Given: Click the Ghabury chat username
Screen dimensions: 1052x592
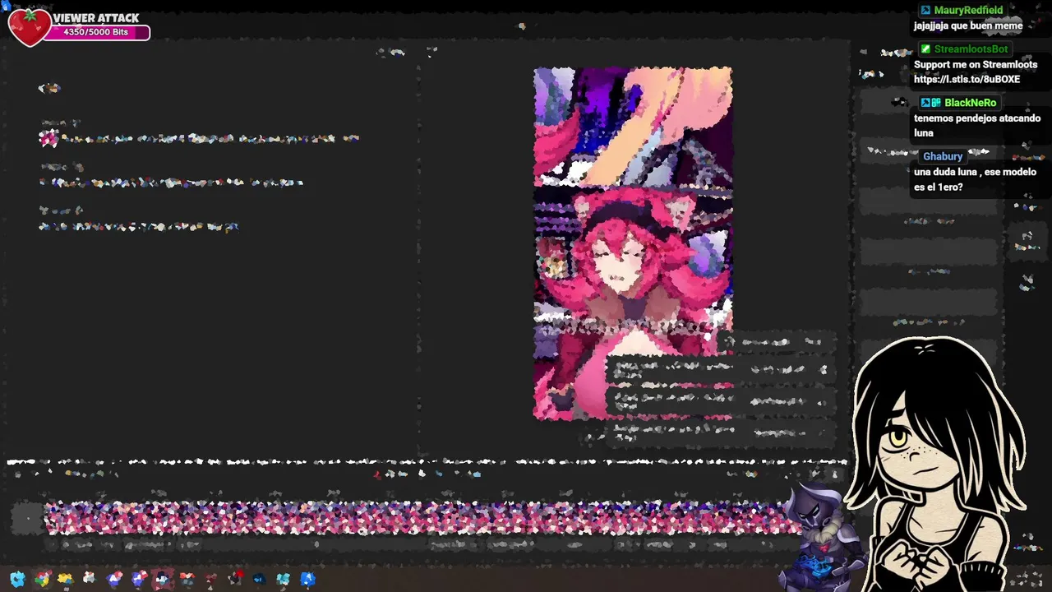Looking at the screenshot, I should pyautogui.click(x=943, y=156).
